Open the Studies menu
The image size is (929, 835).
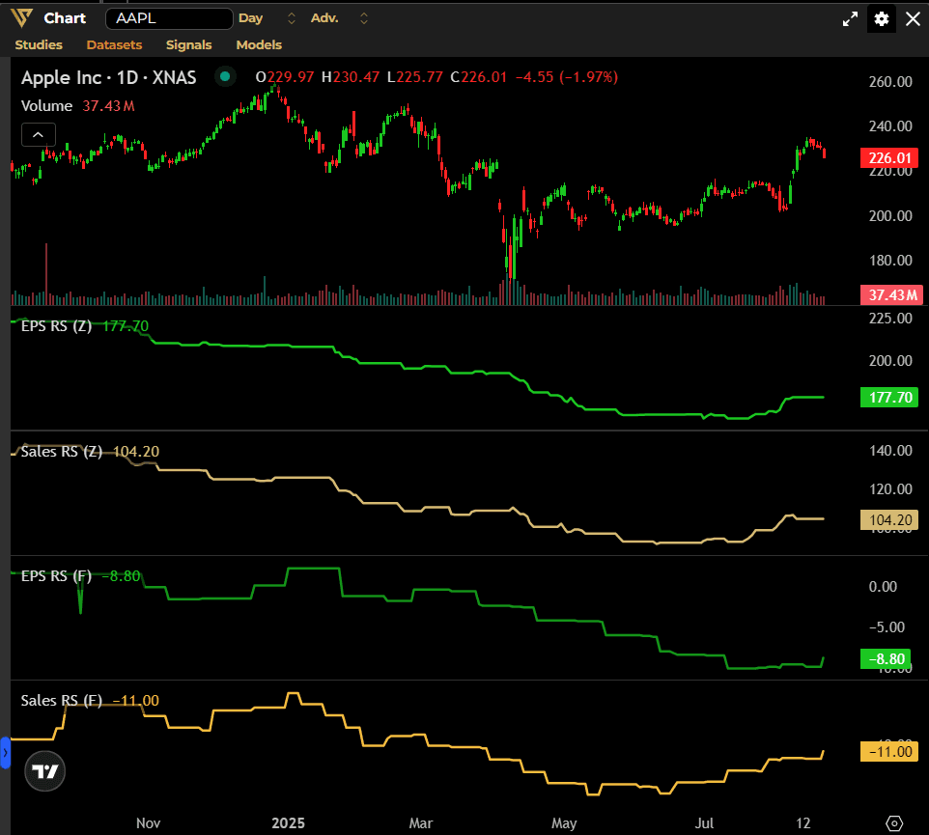coord(39,45)
